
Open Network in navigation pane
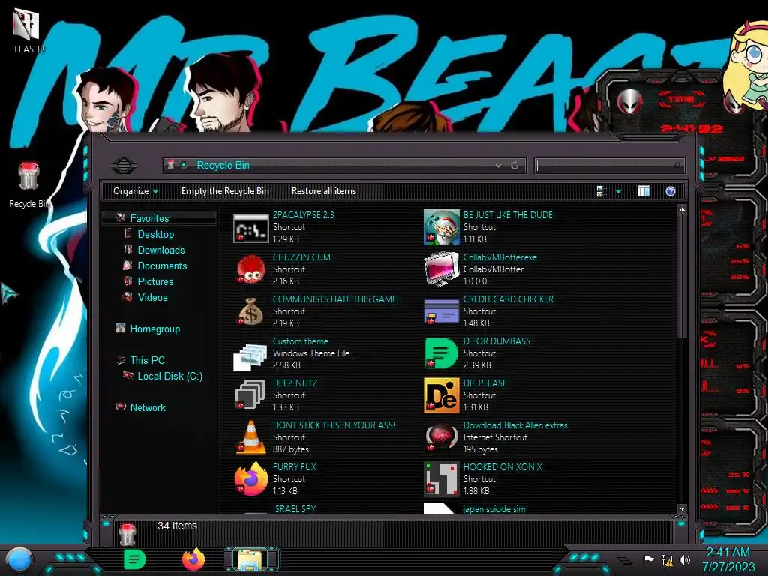click(148, 407)
